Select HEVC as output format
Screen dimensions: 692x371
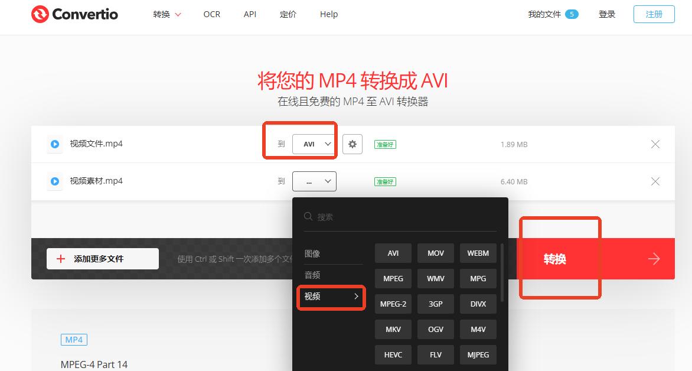click(x=393, y=354)
